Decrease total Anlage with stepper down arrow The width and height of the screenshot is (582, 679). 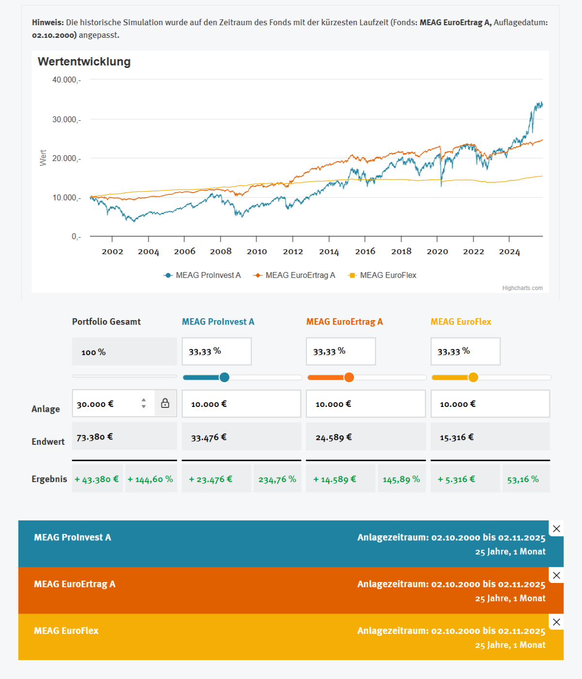144,407
